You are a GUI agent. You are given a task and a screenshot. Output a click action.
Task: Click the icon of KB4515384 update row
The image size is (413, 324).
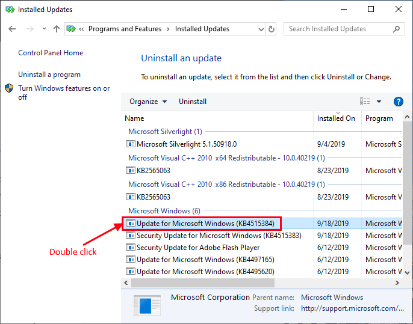pos(131,223)
